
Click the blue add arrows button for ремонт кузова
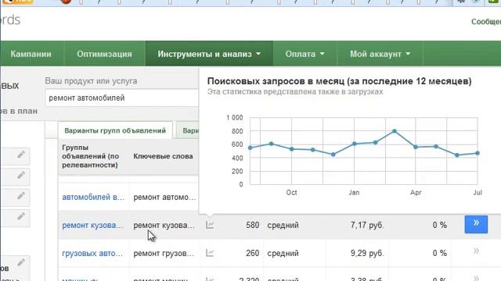[476, 224]
